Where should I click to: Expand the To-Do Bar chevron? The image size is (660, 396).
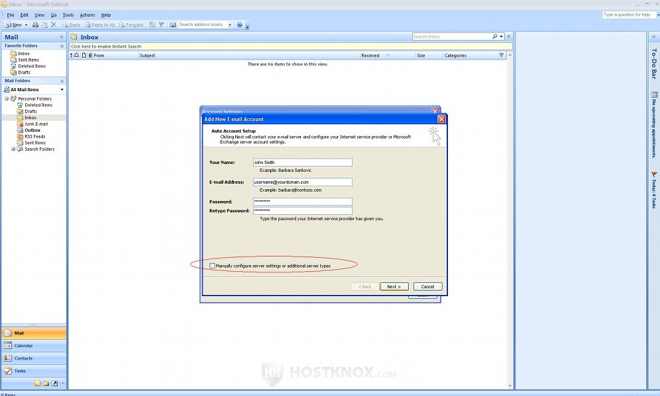point(653,37)
